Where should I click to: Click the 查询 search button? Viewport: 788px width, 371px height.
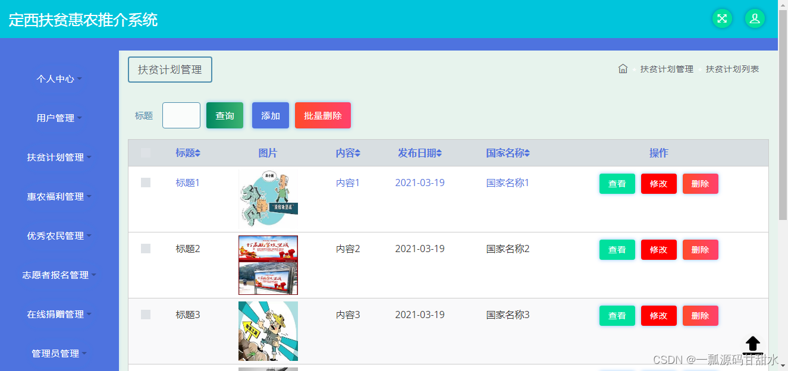225,115
